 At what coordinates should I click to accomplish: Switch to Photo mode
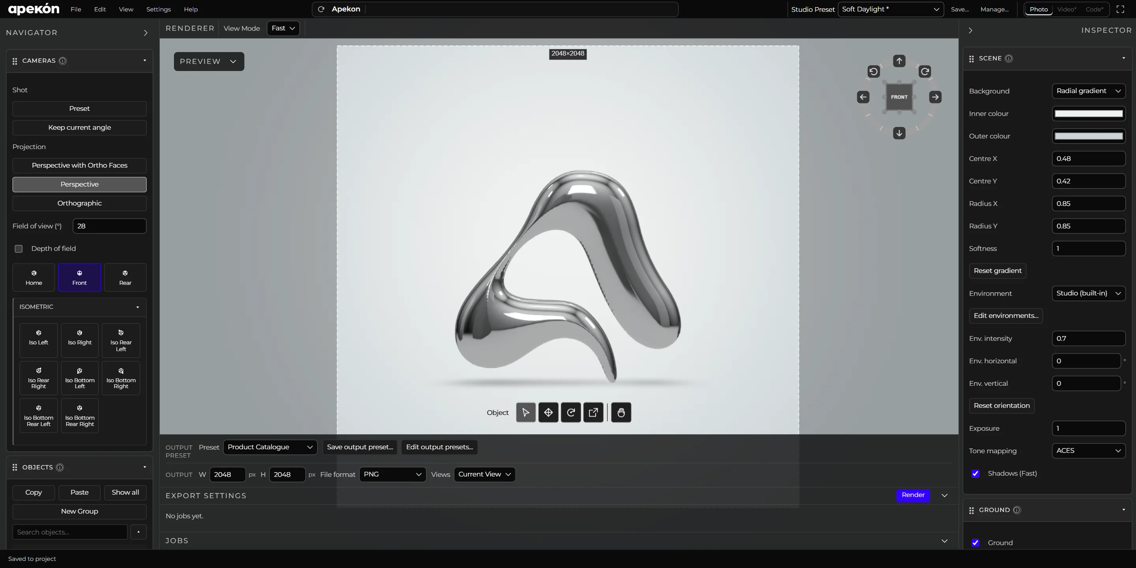1039,9
